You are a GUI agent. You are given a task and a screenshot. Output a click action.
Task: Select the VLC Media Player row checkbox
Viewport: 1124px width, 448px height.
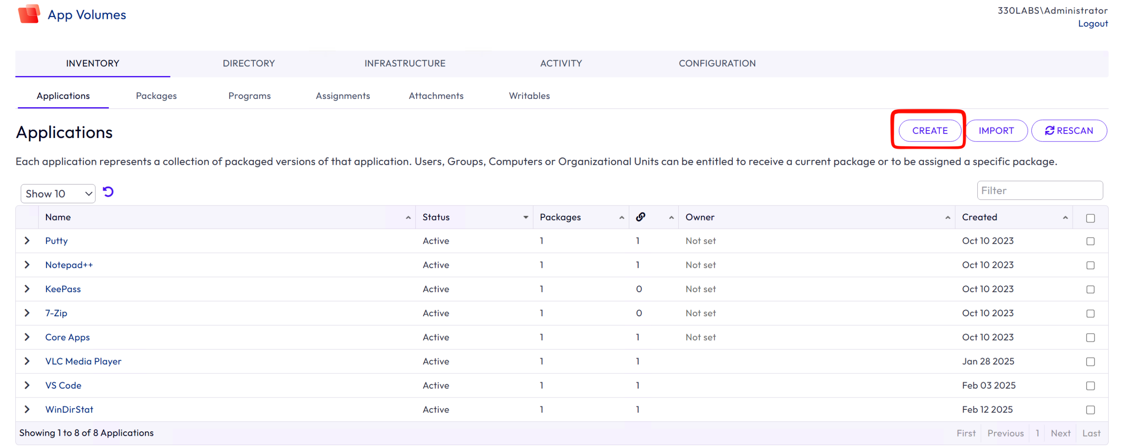coord(1090,362)
